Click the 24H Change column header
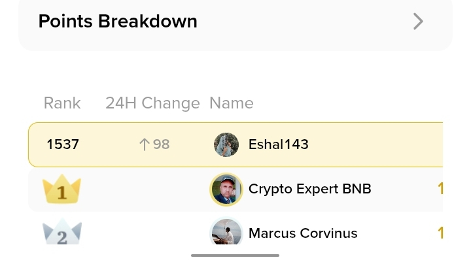Screen dimensions: 471x264 (152, 103)
